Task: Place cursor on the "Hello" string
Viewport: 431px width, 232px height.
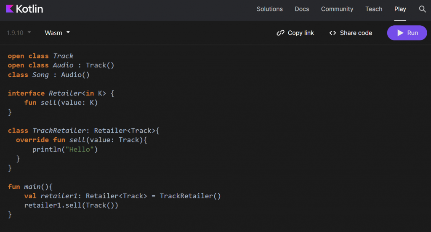Action: click(80, 149)
